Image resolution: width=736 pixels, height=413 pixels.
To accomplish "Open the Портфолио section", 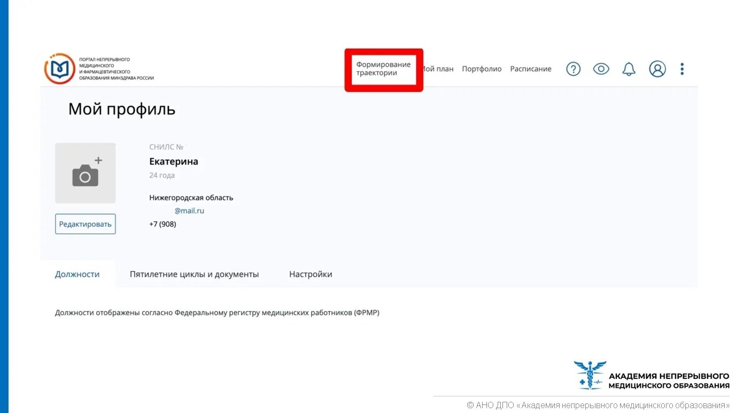I will [x=482, y=69].
